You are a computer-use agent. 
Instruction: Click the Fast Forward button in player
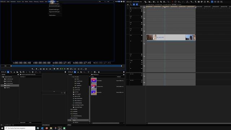coord(67,69)
